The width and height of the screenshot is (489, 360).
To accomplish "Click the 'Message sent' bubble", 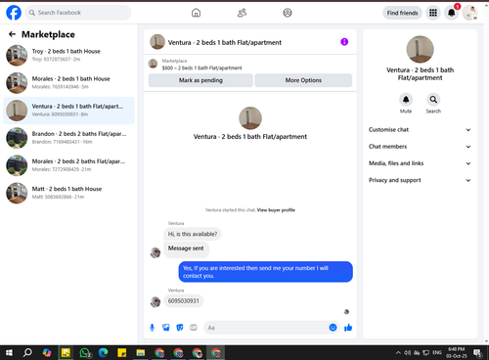I will tap(186, 249).
